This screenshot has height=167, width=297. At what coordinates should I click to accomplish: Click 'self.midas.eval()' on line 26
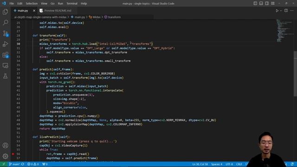tap(54, 27)
